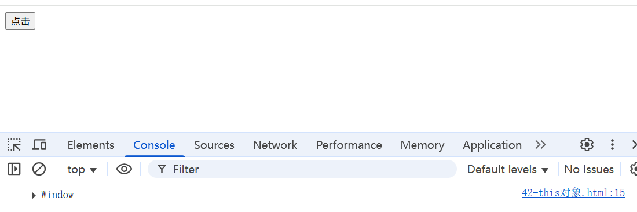Switch to the Network tab

pos(275,145)
